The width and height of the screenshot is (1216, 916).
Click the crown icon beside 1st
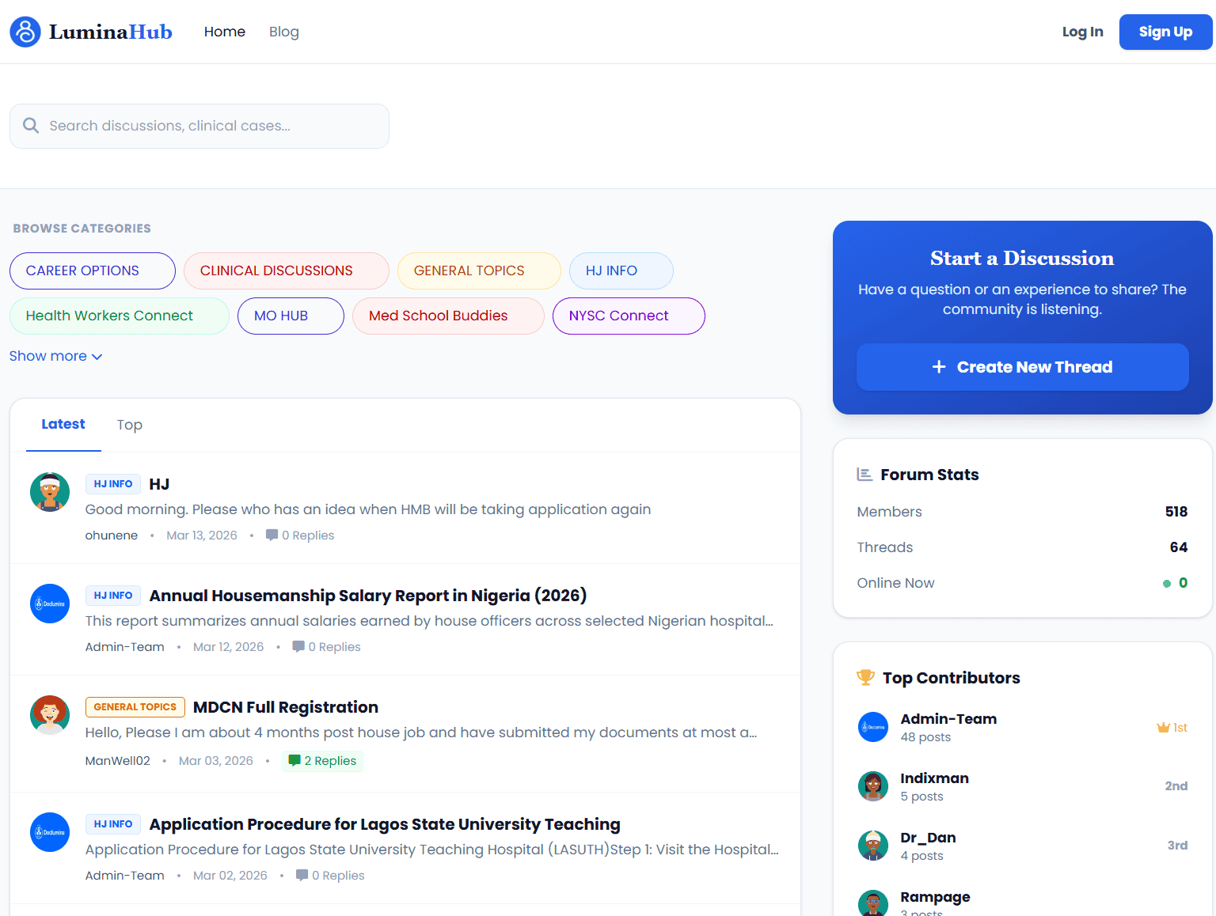(1163, 728)
